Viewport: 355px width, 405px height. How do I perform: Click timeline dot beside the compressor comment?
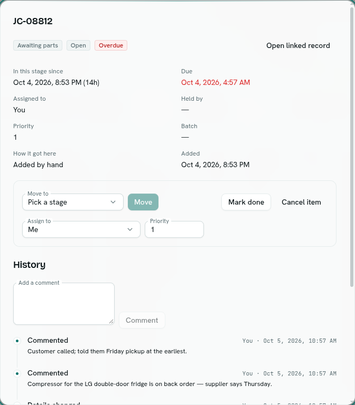pos(17,373)
